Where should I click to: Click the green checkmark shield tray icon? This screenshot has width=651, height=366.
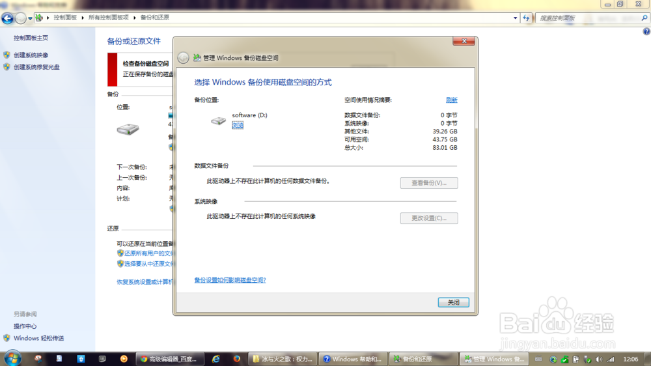coord(564,359)
